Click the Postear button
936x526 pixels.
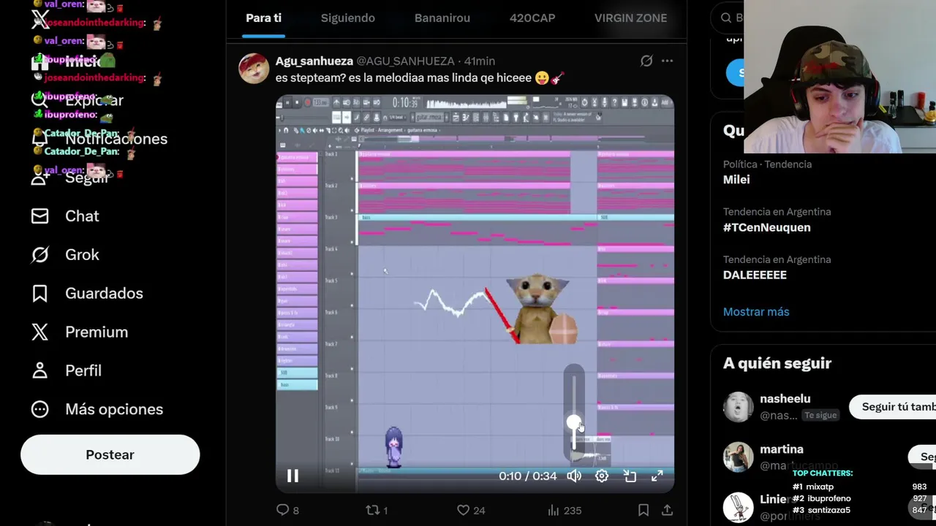pyautogui.click(x=110, y=454)
